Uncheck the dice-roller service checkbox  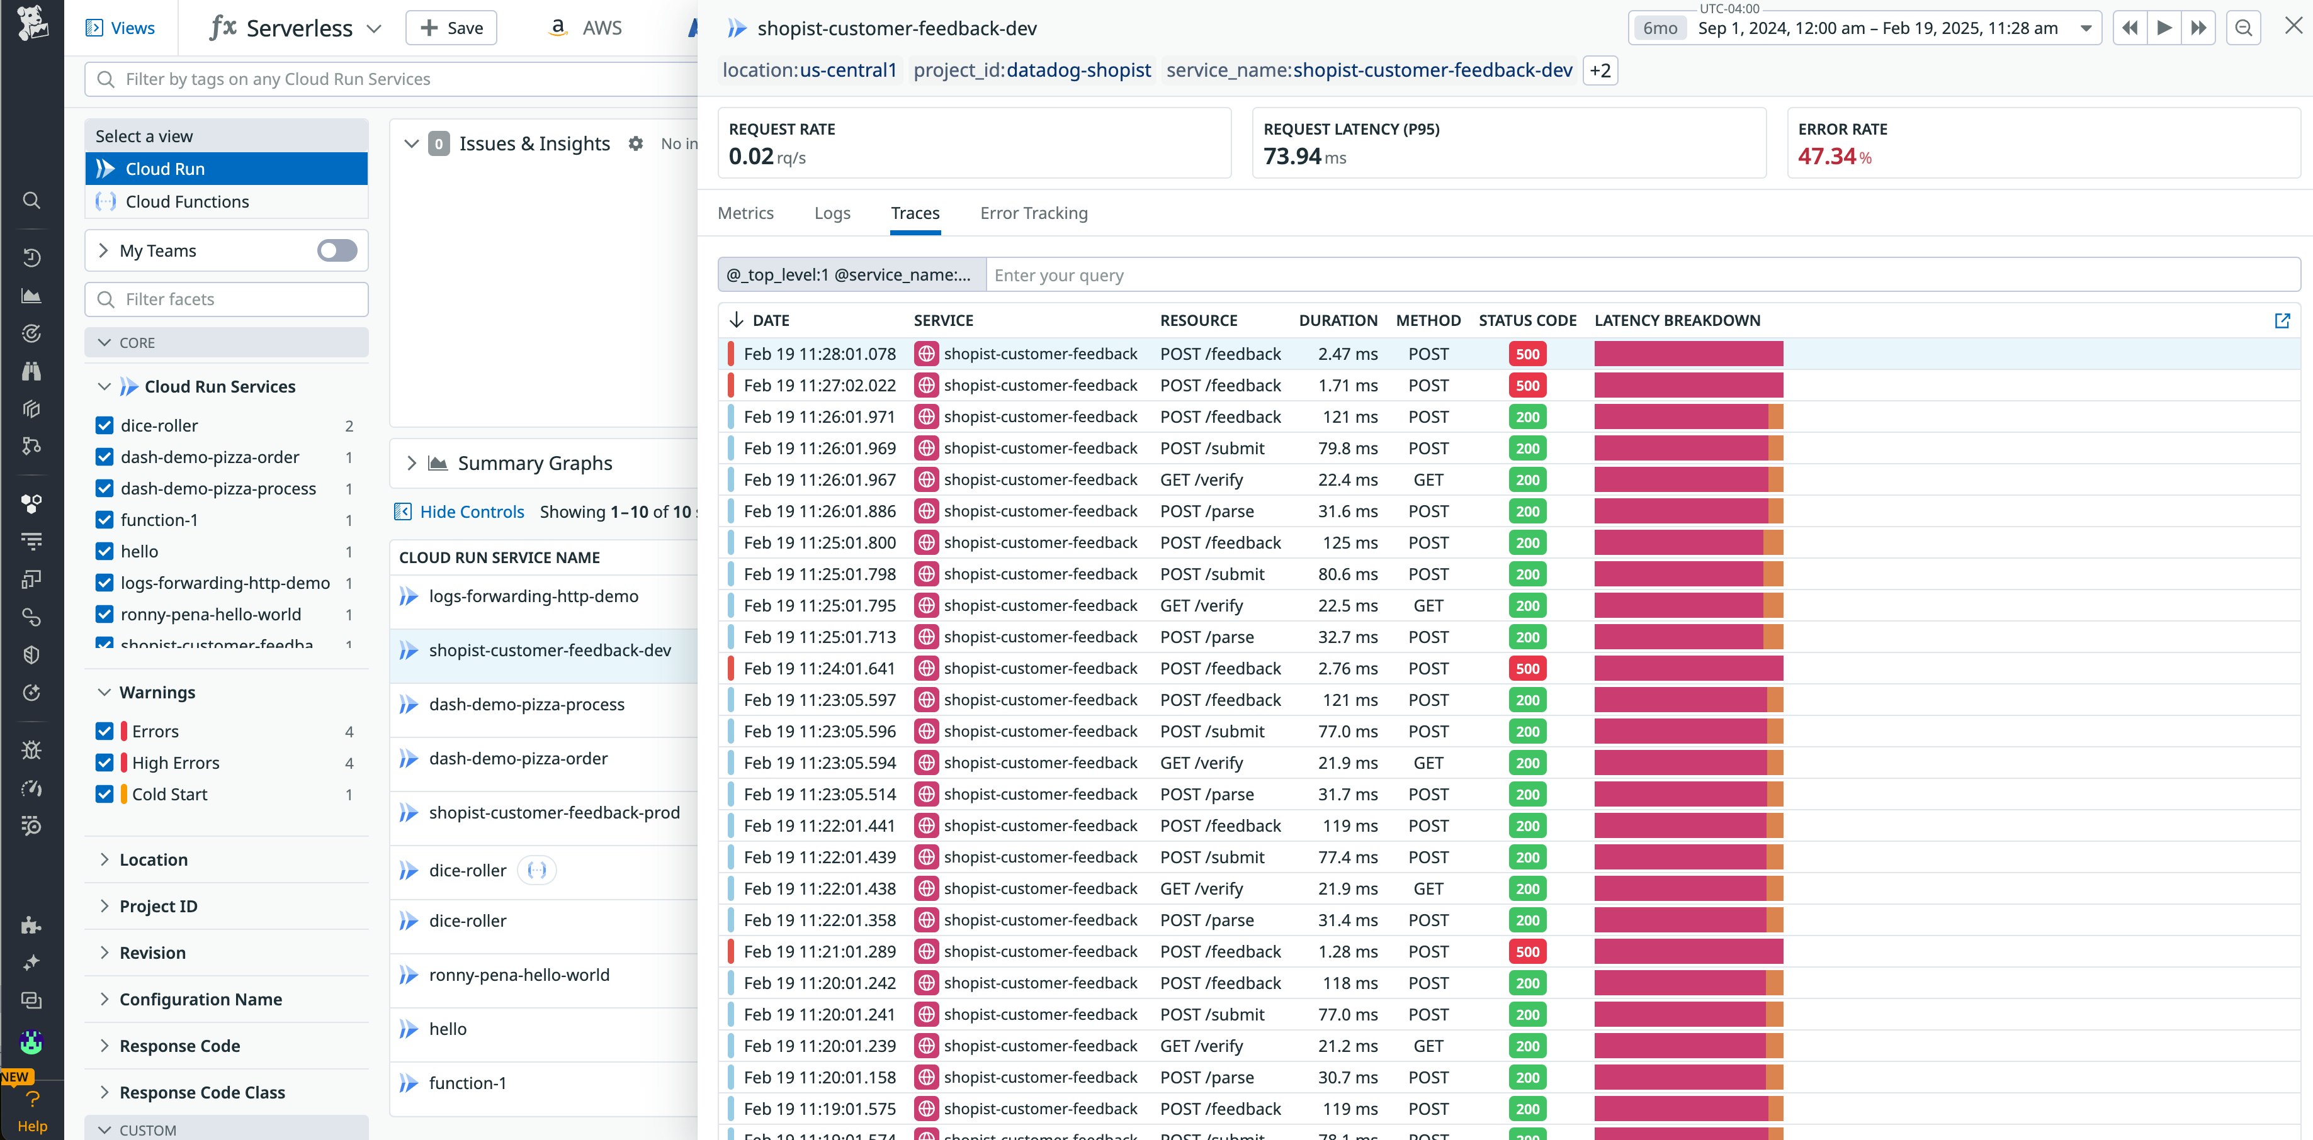tap(104, 425)
